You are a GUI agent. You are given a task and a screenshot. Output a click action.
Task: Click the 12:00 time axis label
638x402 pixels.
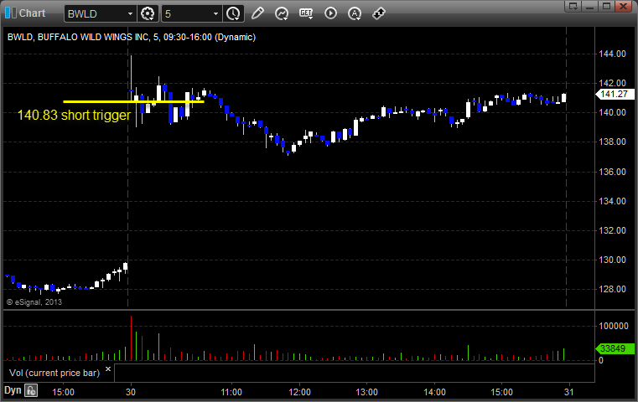300,392
